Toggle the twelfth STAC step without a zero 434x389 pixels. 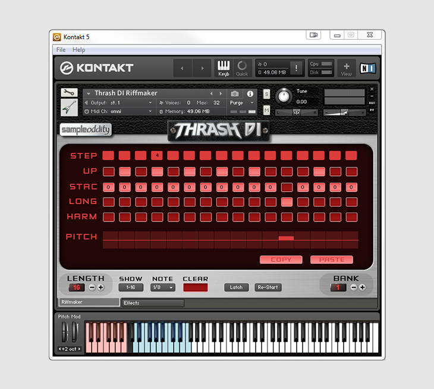tap(287, 187)
